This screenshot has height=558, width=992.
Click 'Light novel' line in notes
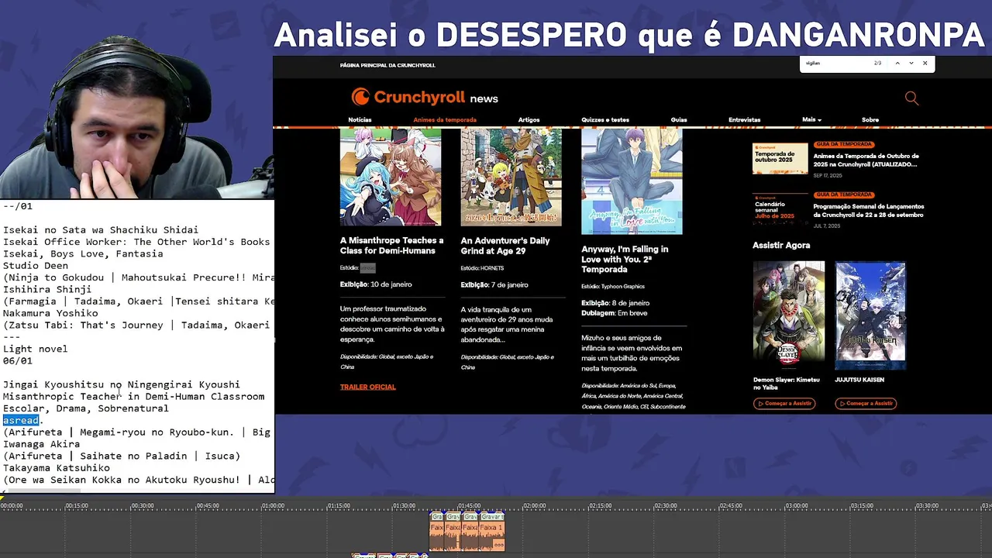coord(35,349)
